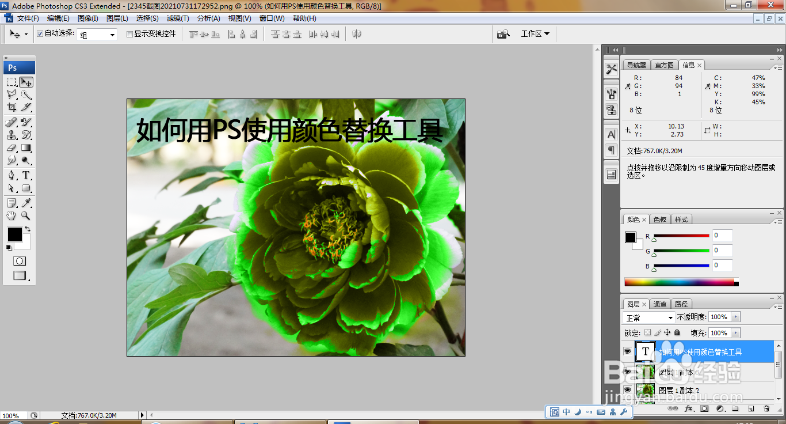
Task: Lock transparent pixels for the layer
Action: tap(647, 332)
